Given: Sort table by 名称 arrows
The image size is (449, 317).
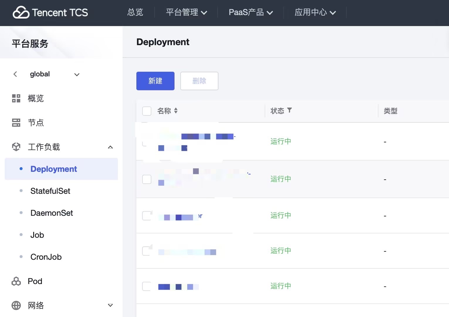Looking at the screenshot, I should coord(176,111).
